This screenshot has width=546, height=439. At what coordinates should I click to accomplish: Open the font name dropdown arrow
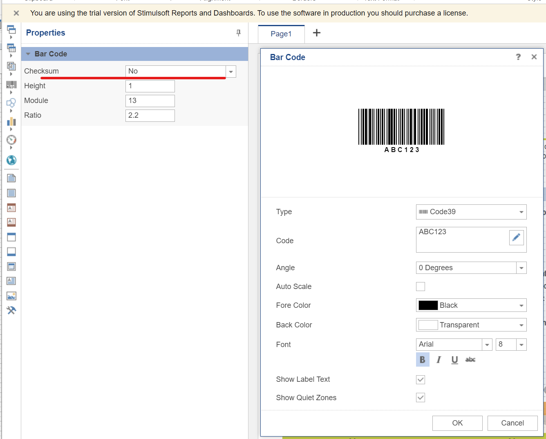pos(487,345)
